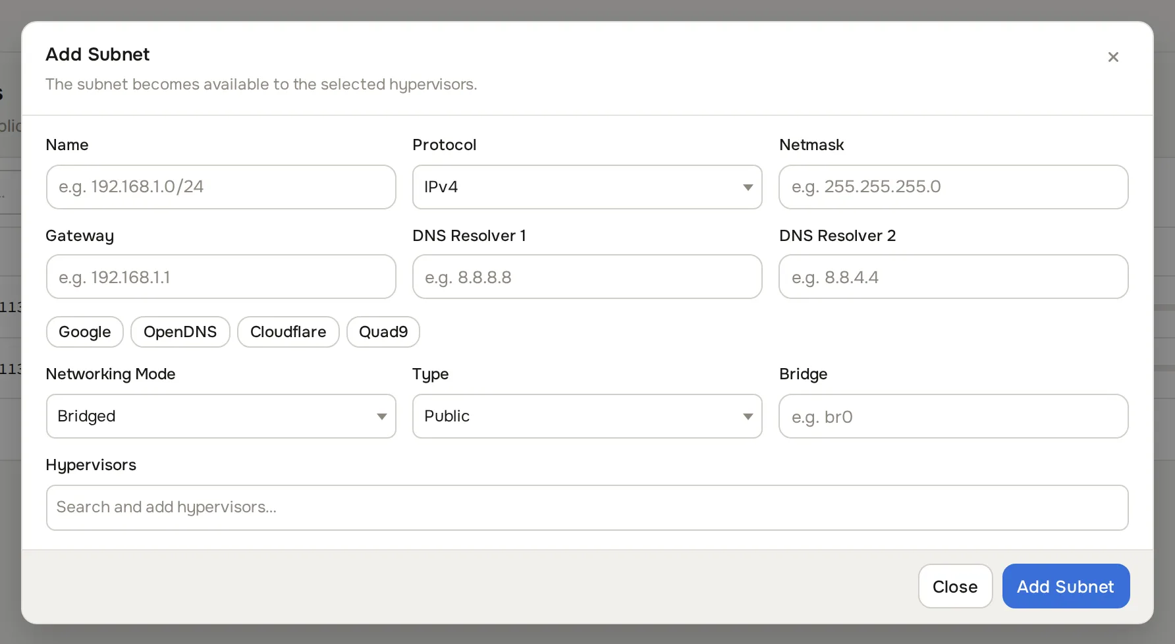Focus the Netmask input field

(x=953, y=187)
